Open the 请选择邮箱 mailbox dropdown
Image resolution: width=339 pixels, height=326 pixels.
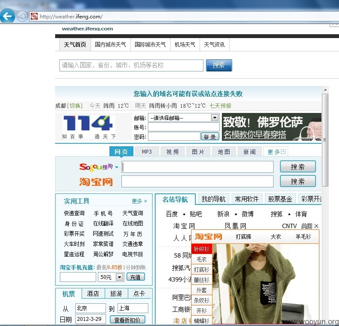point(215,118)
